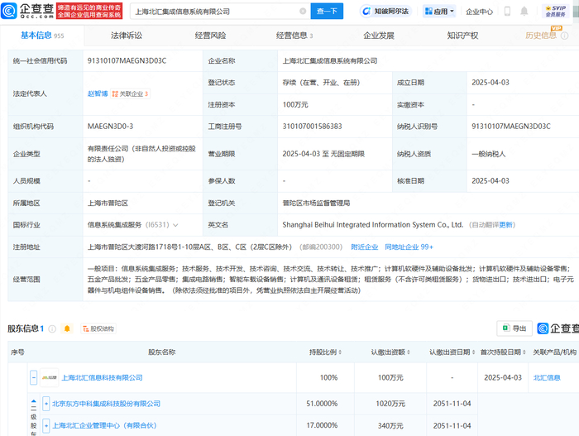Viewport: 579px width, 436px height.
Task: Open the 应用 dropdown menu
Action: click(439, 12)
